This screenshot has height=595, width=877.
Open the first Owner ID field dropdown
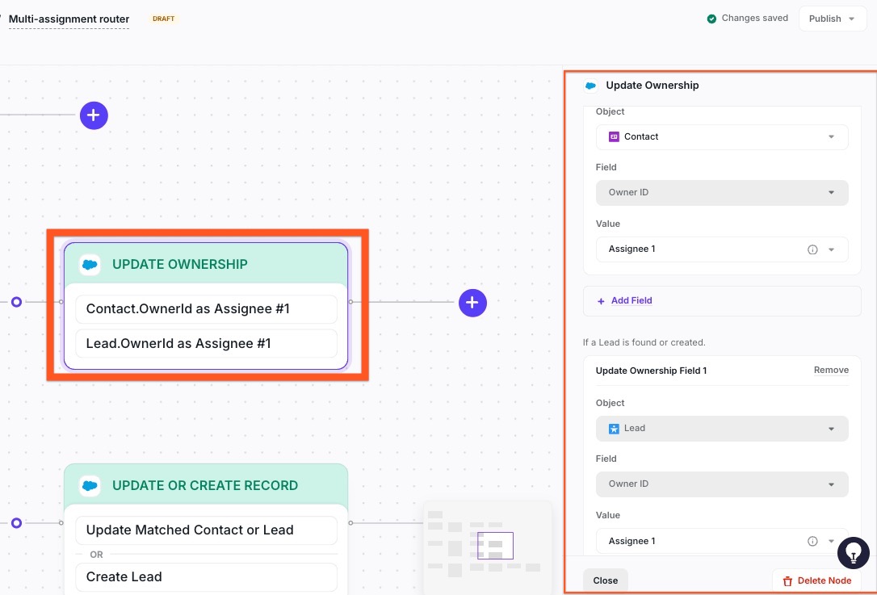pyautogui.click(x=721, y=193)
